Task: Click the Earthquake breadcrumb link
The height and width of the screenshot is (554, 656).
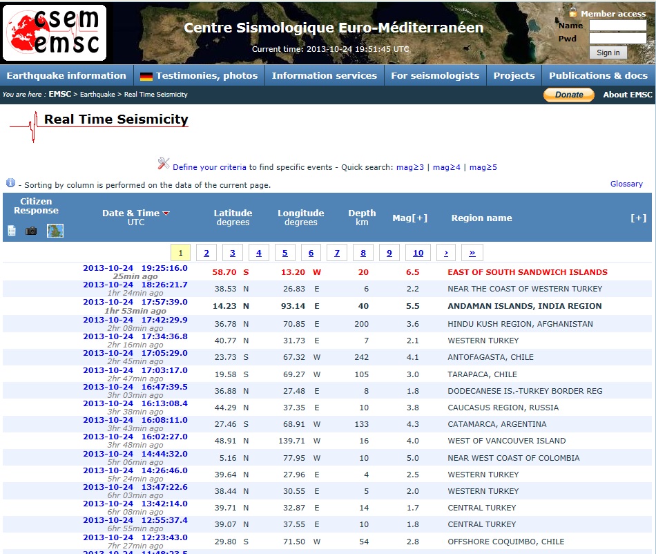Action: point(97,94)
